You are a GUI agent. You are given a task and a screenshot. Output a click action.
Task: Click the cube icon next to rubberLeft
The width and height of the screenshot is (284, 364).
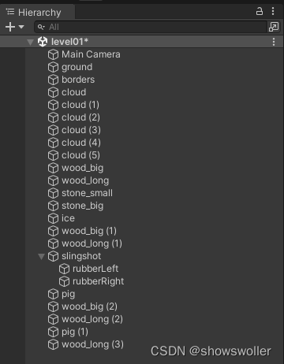(64, 269)
